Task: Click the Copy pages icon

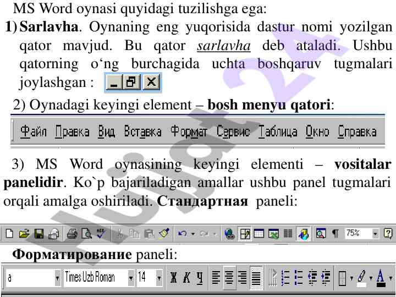Action: [x=134, y=234]
